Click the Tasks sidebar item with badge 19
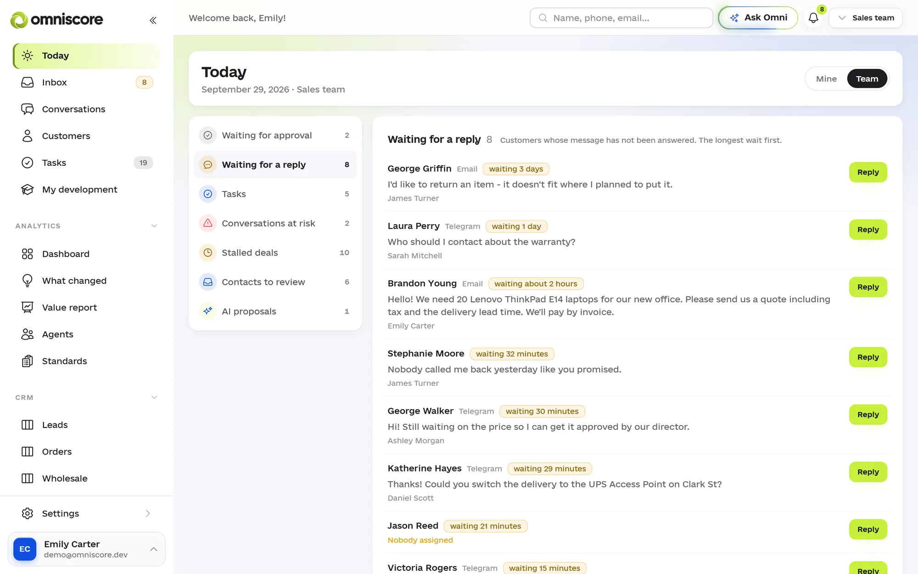 click(87, 163)
